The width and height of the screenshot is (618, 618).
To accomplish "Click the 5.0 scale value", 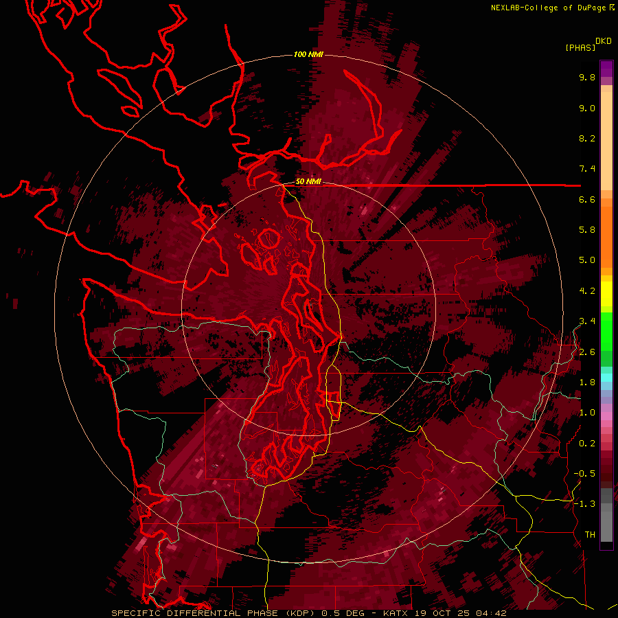I will tap(587, 260).
